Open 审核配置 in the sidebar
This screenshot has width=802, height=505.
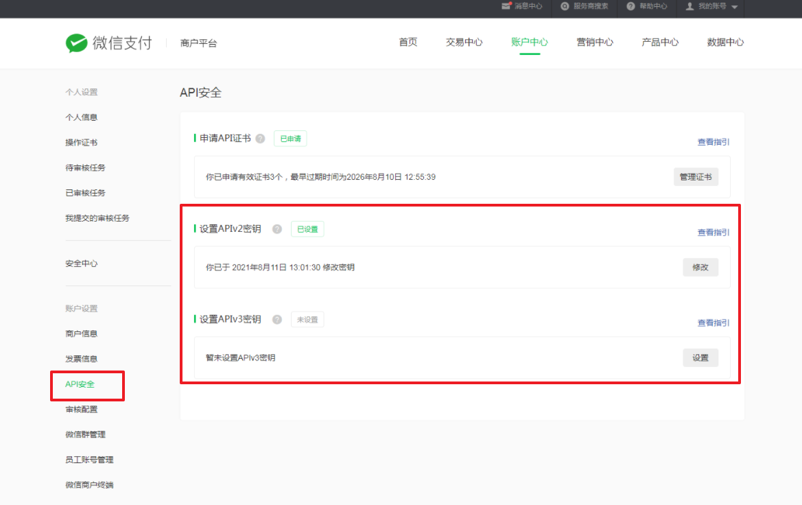82,410
